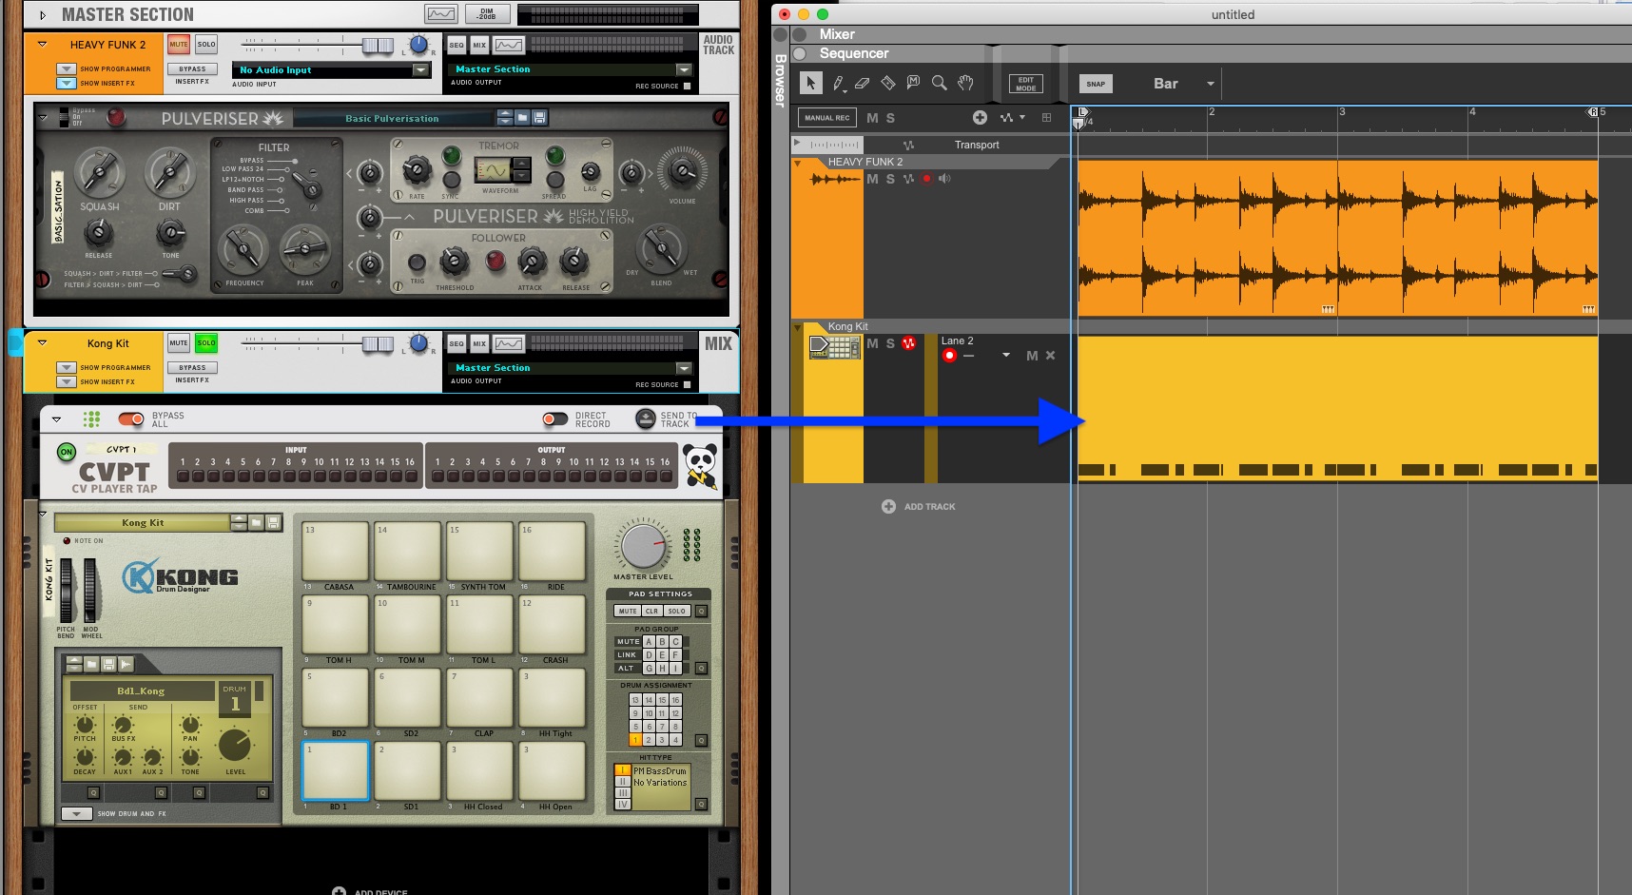Toggle the Snap button
The width and height of the screenshot is (1632, 895).
pyautogui.click(x=1096, y=84)
